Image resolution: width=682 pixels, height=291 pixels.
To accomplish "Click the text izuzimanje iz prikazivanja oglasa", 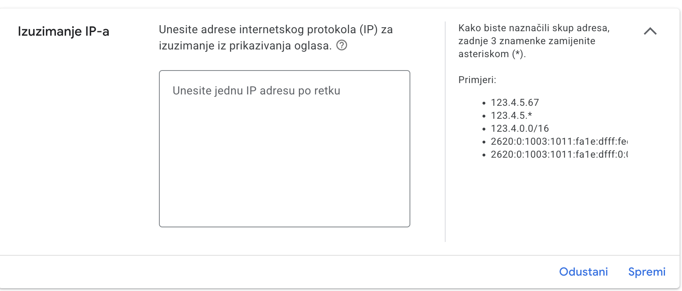I will tap(245, 46).
